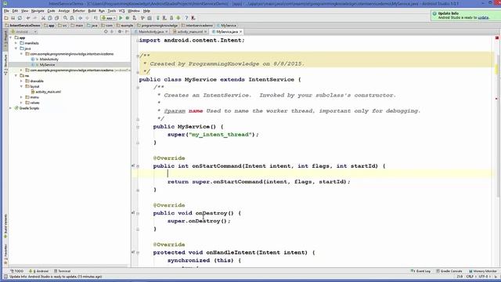Screen dimensions: 501x282
Task: Click the Navigate Back icon
Action: click(x=80, y=18)
